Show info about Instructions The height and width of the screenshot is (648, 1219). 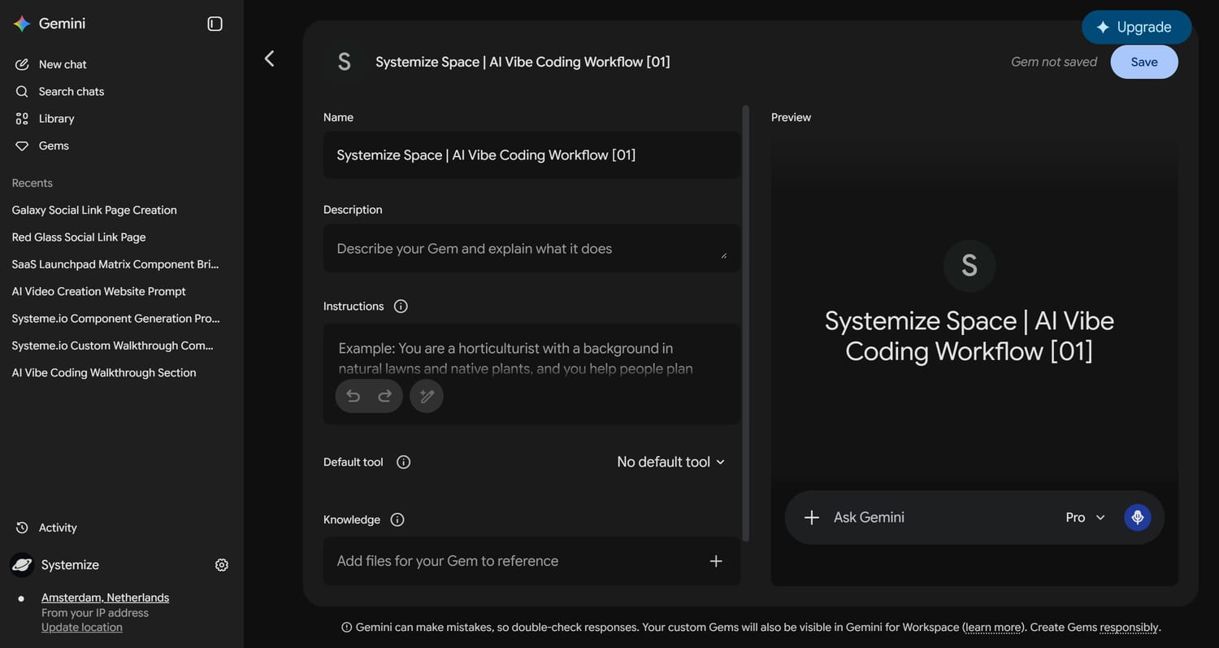click(x=401, y=307)
